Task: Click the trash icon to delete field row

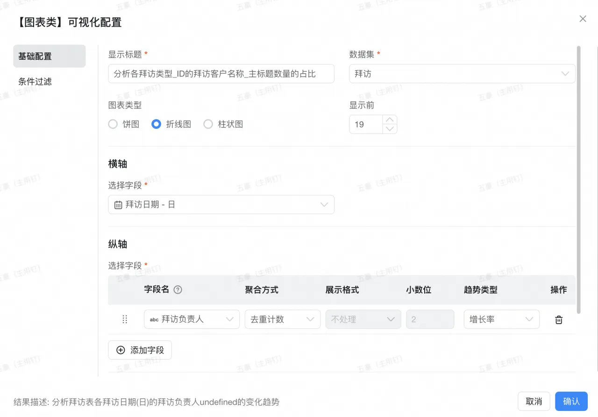Action: pyautogui.click(x=558, y=320)
